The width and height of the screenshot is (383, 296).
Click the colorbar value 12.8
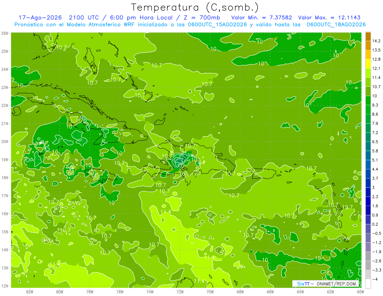click(x=376, y=59)
